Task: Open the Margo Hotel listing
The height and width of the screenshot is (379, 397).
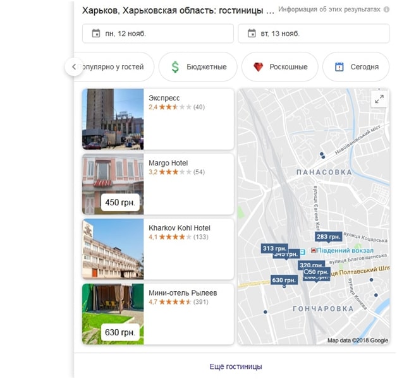Action: click(x=168, y=163)
